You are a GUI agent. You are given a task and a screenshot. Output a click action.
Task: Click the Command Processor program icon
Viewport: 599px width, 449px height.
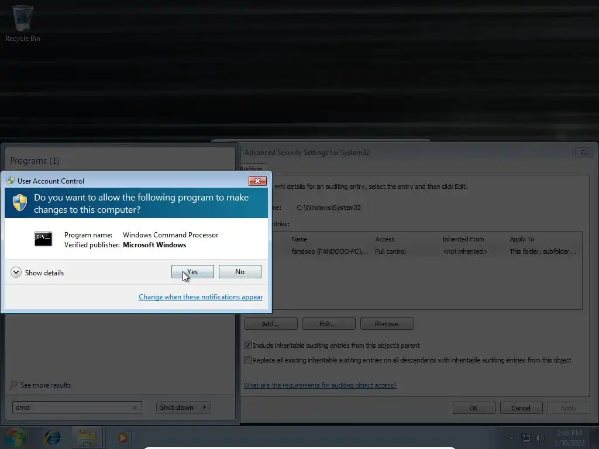[43, 239]
